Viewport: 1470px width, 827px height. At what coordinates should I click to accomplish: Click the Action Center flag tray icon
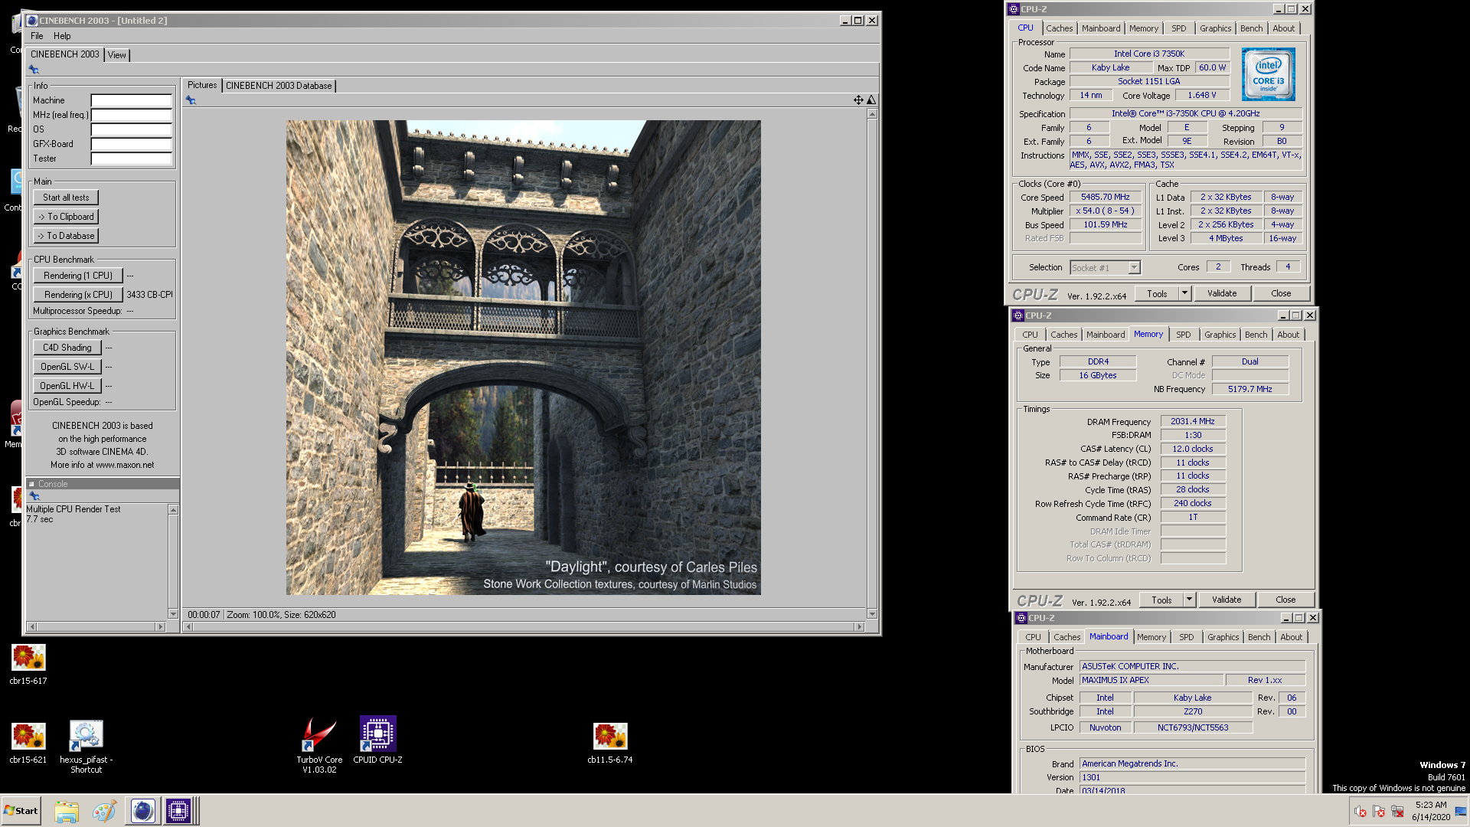1379,812
